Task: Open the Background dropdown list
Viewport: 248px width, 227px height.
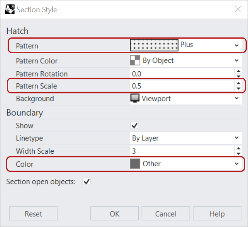Action: (x=237, y=99)
